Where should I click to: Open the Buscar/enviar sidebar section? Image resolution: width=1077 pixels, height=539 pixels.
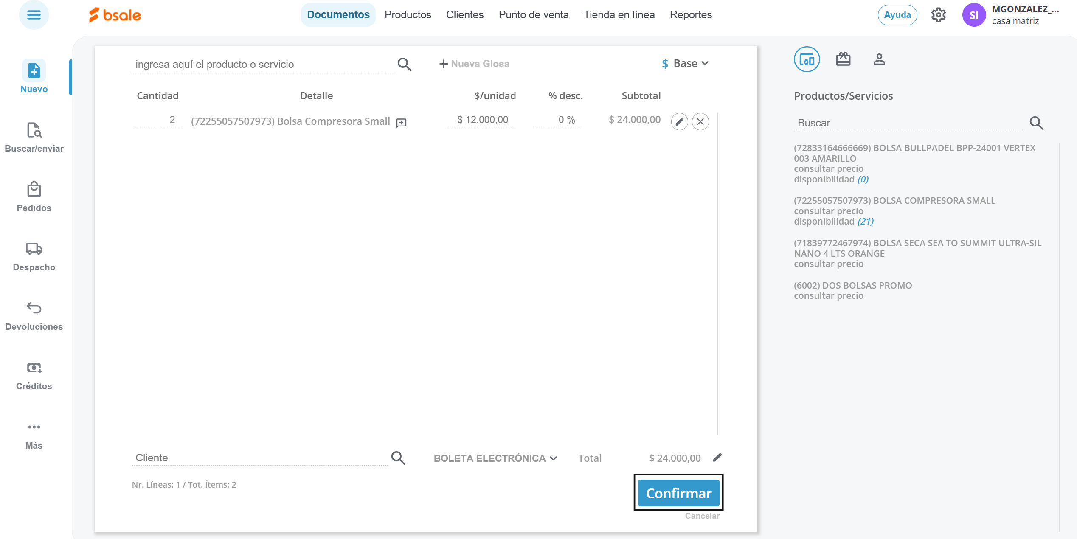point(34,137)
